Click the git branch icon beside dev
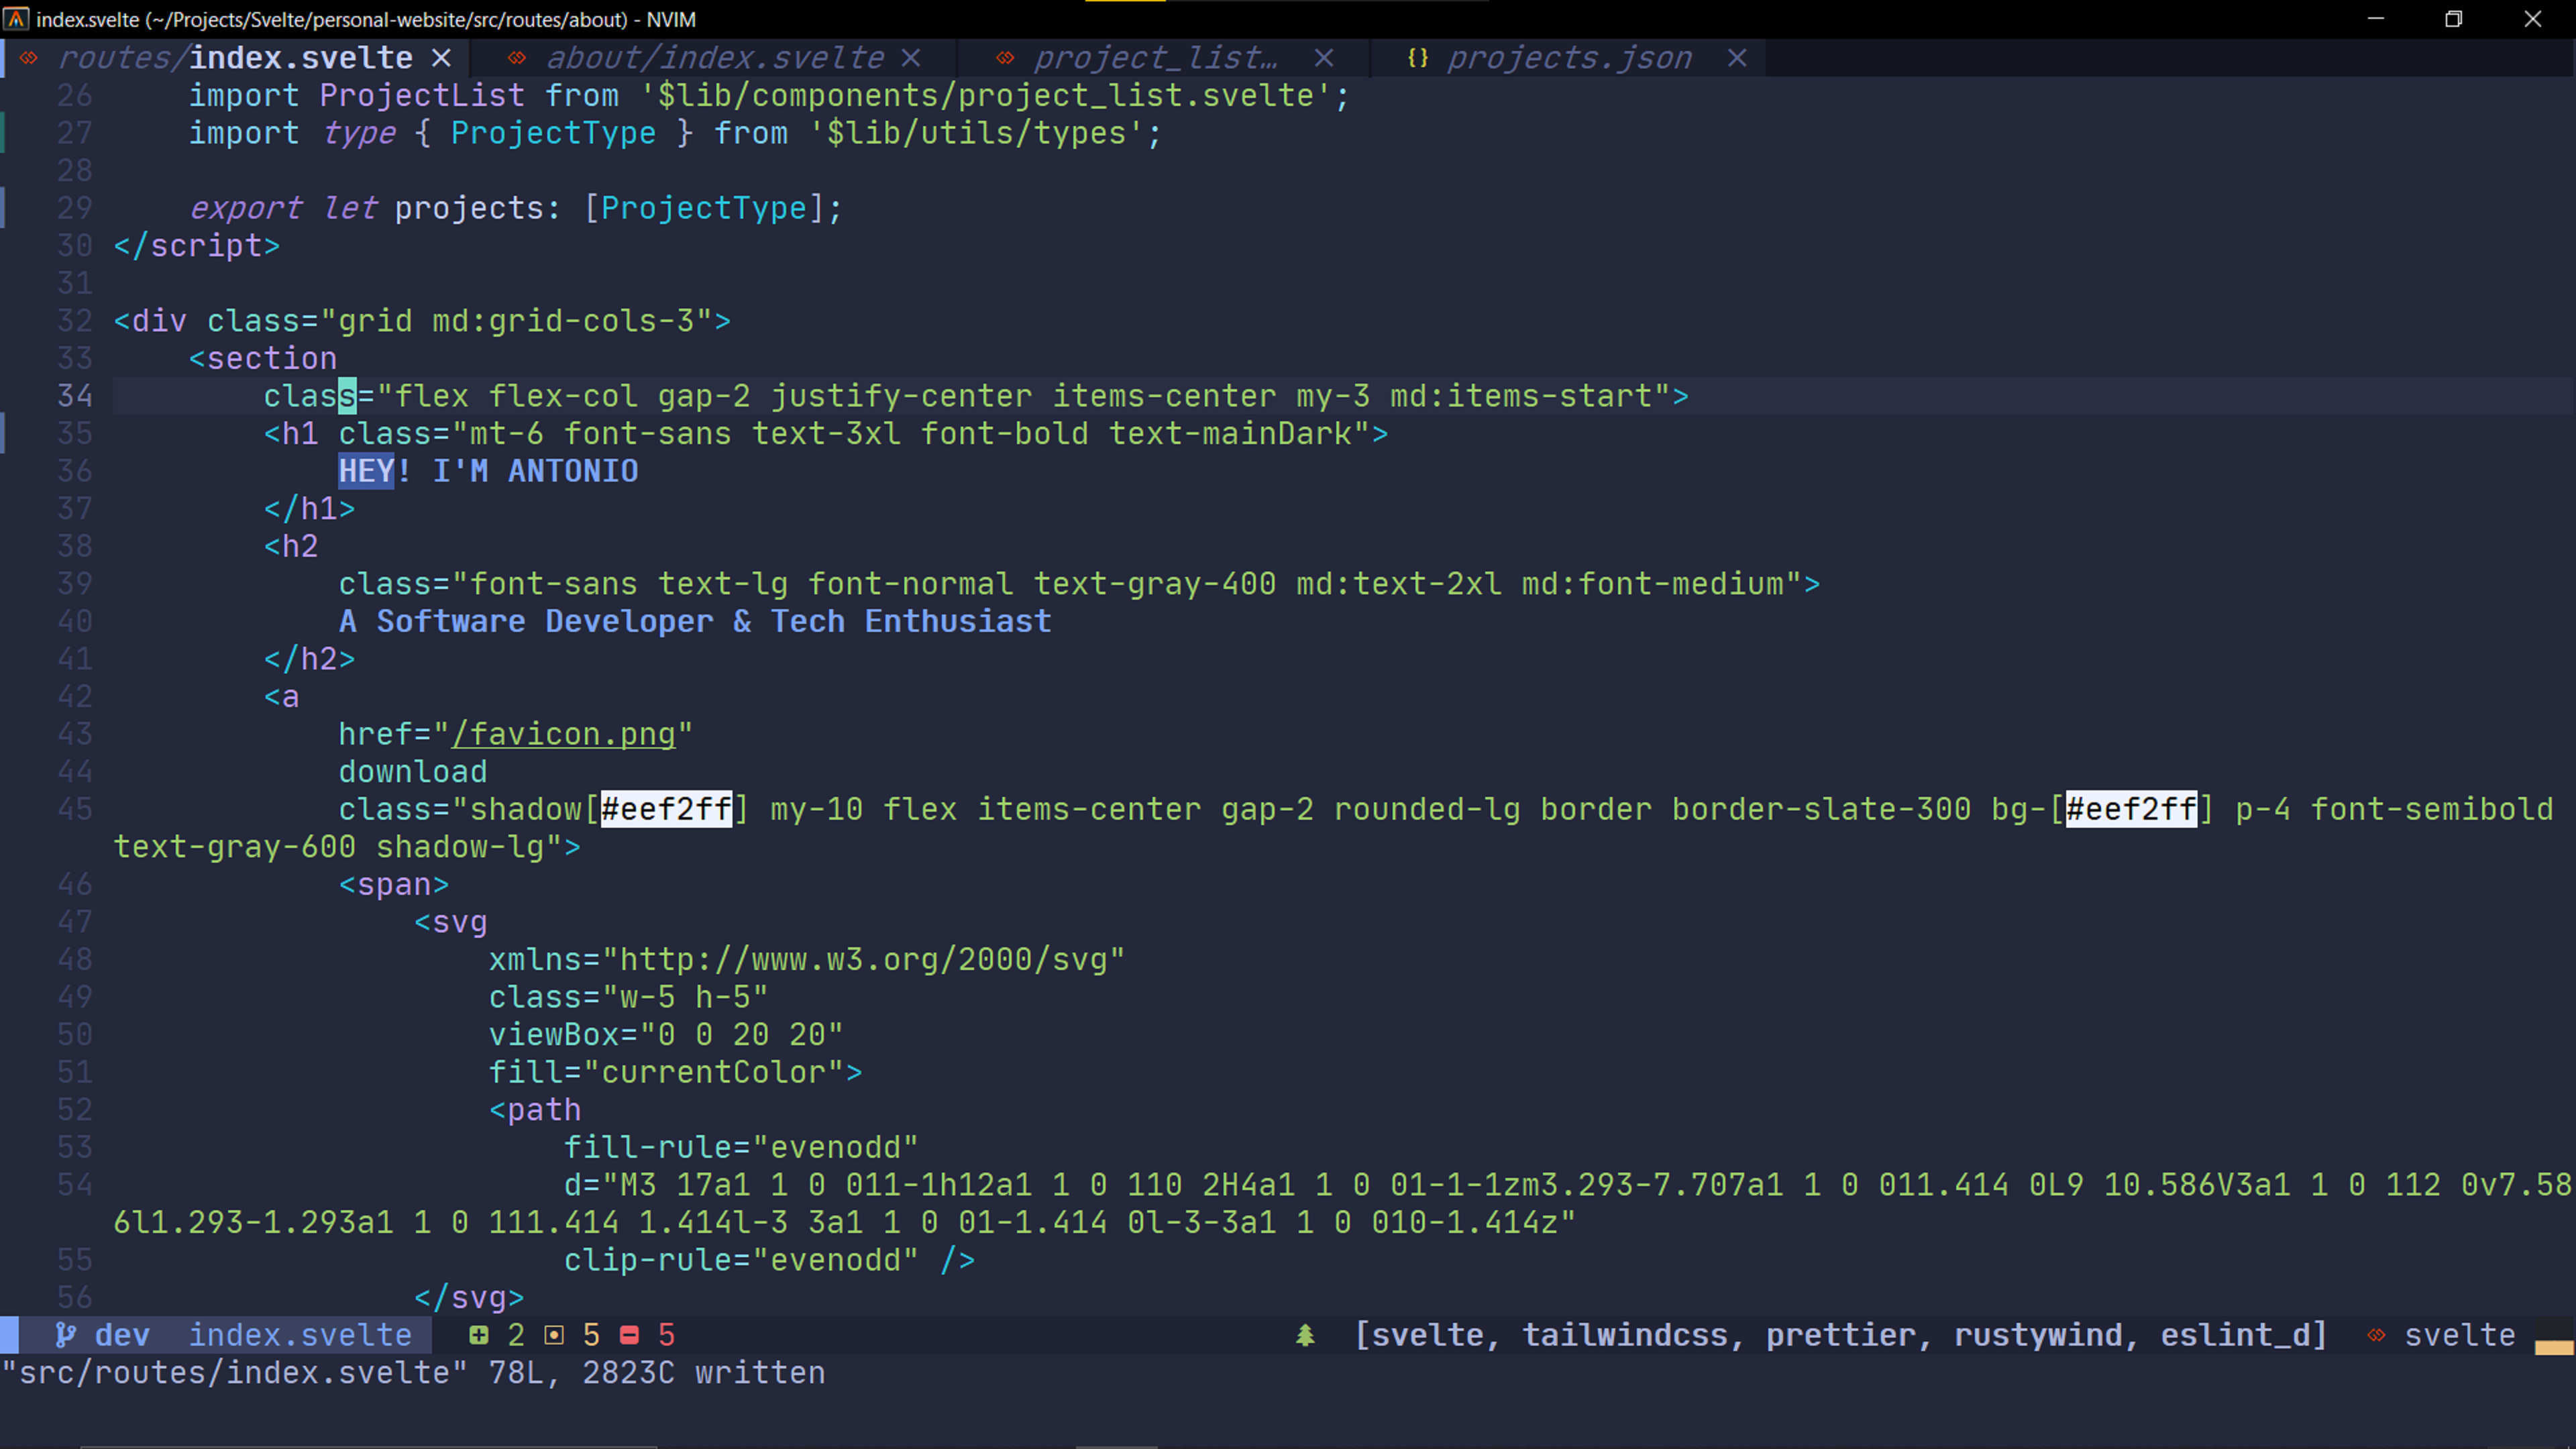This screenshot has width=2576, height=1449. pyautogui.click(x=66, y=1334)
